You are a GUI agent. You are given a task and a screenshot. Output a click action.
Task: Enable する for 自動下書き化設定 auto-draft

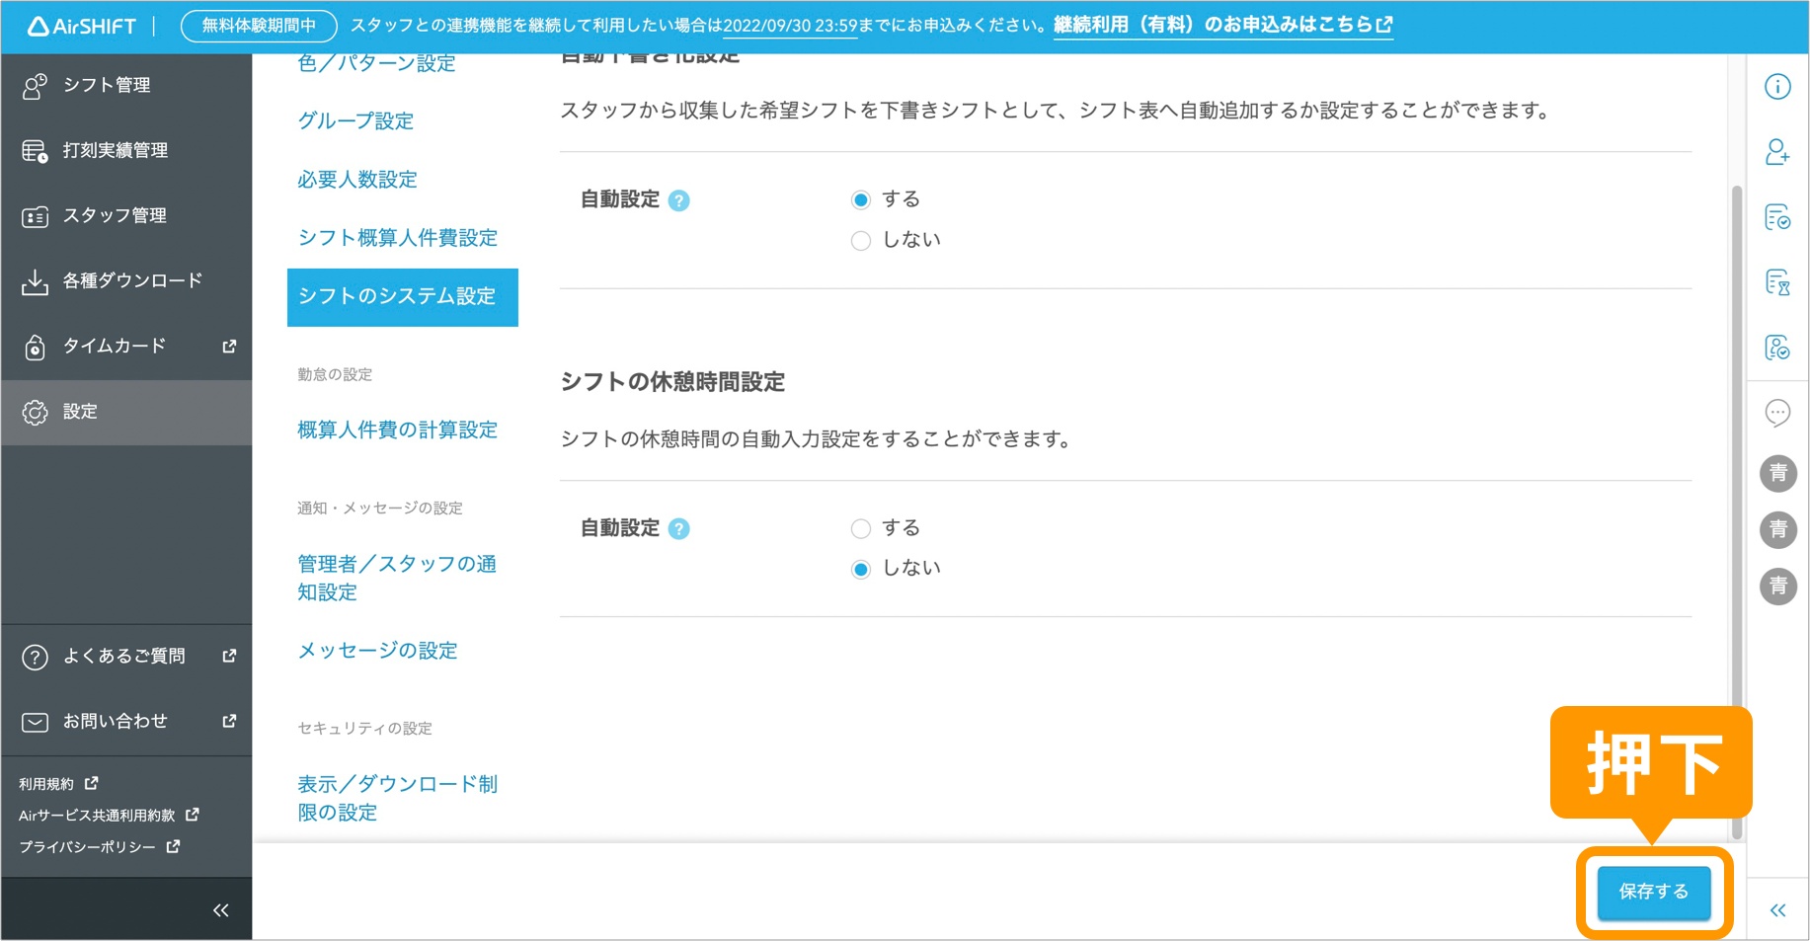click(x=861, y=198)
